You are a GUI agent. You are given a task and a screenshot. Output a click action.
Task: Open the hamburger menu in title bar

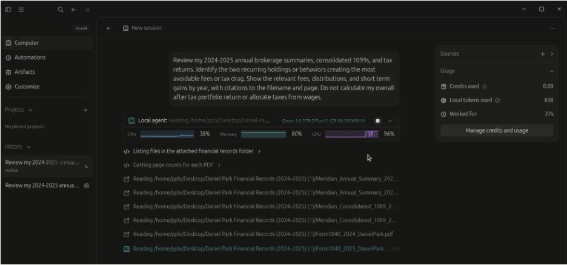(x=21, y=10)
